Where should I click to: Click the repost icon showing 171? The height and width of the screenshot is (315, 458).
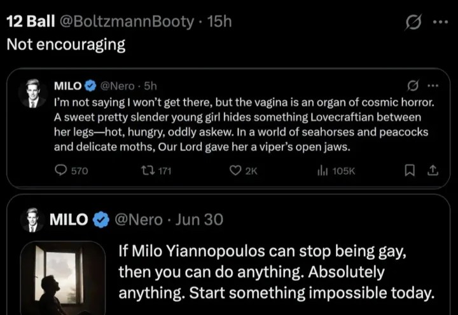click(148, 170)
